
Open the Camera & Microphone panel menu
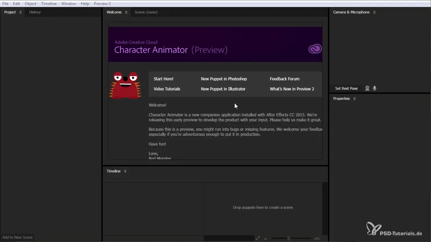click(374, 12)
